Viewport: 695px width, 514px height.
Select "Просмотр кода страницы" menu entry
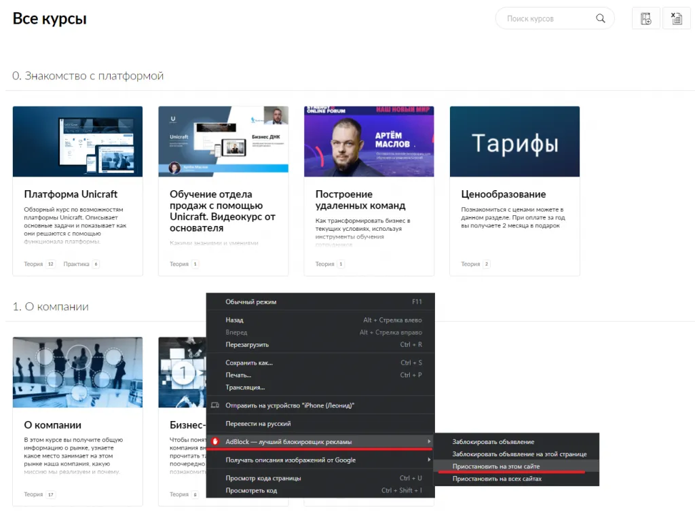coord(320,478)
